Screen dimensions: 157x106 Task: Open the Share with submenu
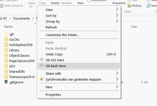pyautogui.click(x=117, y=73)
